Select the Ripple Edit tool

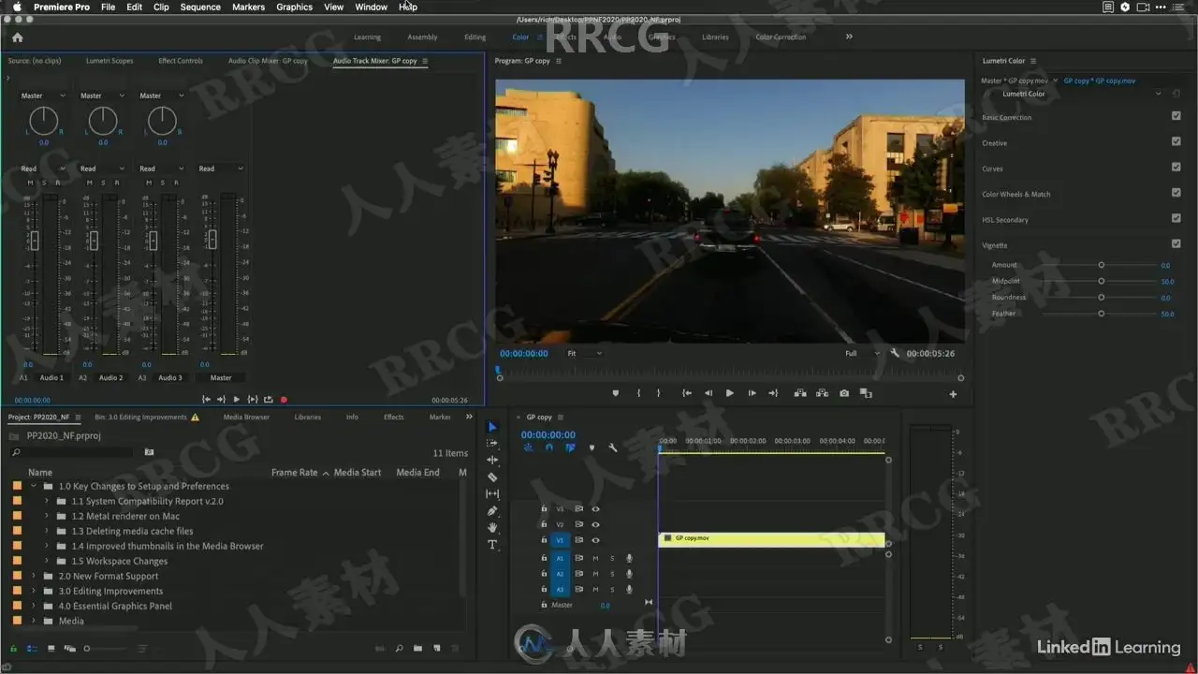(492, 461)
